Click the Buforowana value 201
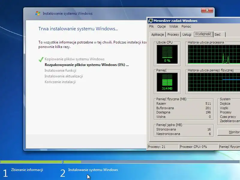 point(208,108)
